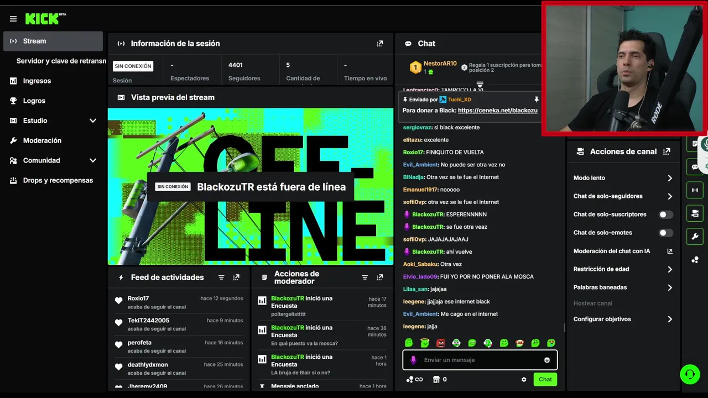The width and height of the screenshot is (708, 398).
Task: Open the ceneka.net/blackozu donation link
Action: click(x=498, y=111)
